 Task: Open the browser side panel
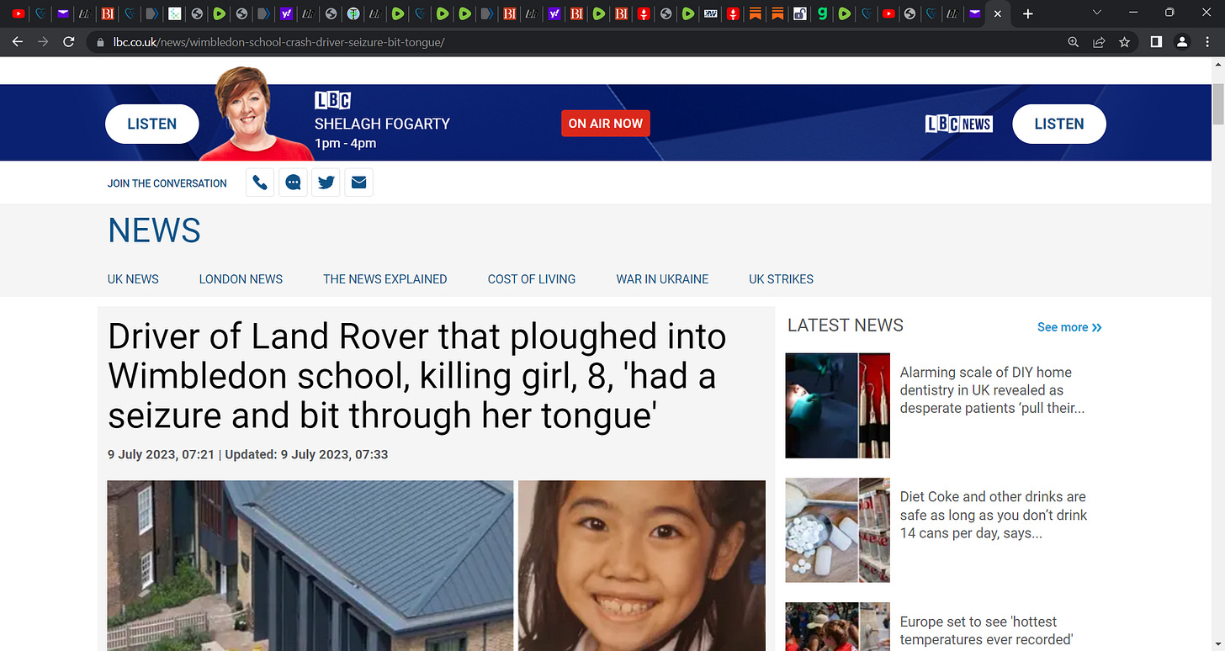(x=1156, y=42)
